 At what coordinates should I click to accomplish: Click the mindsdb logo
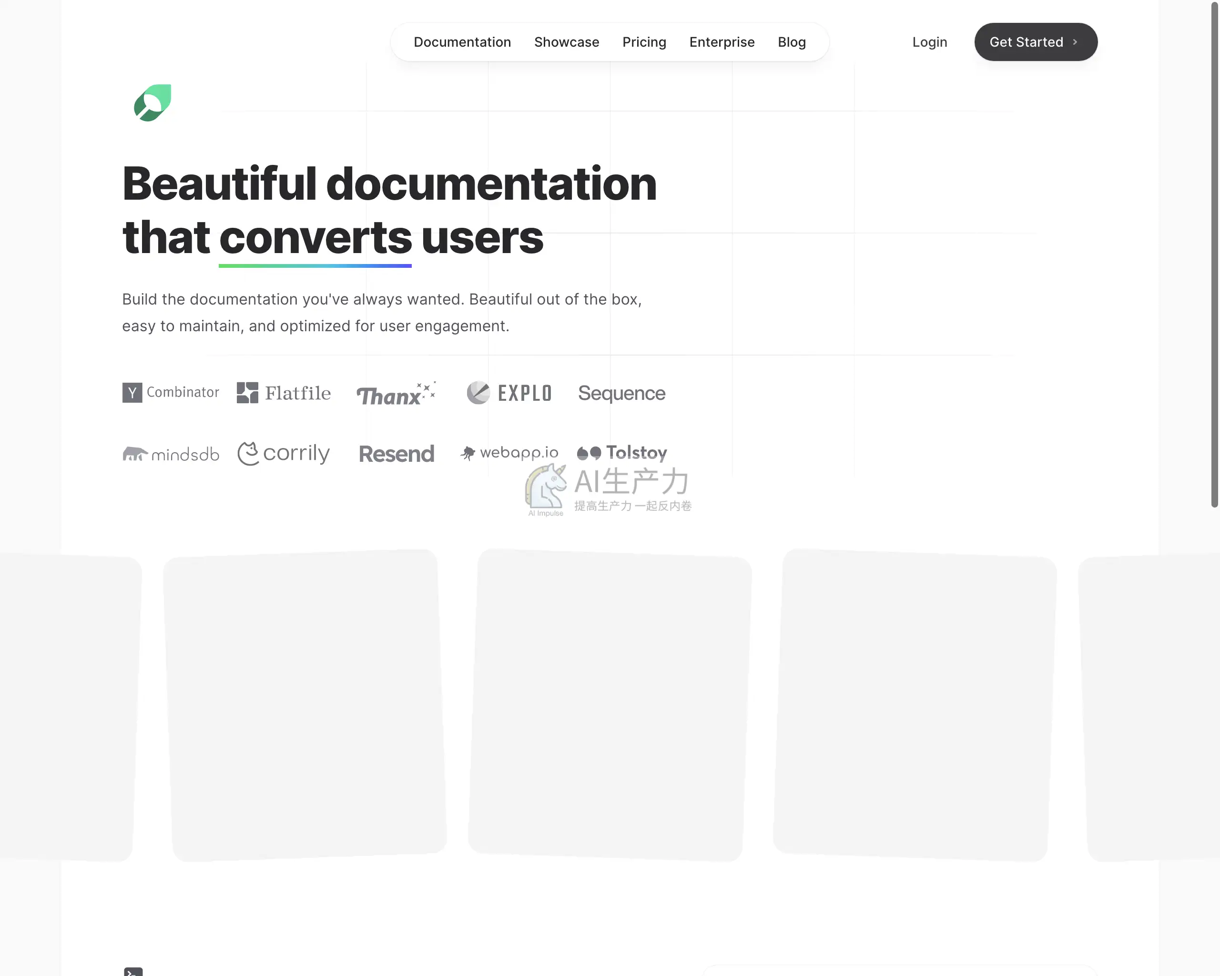coord(170,454)
